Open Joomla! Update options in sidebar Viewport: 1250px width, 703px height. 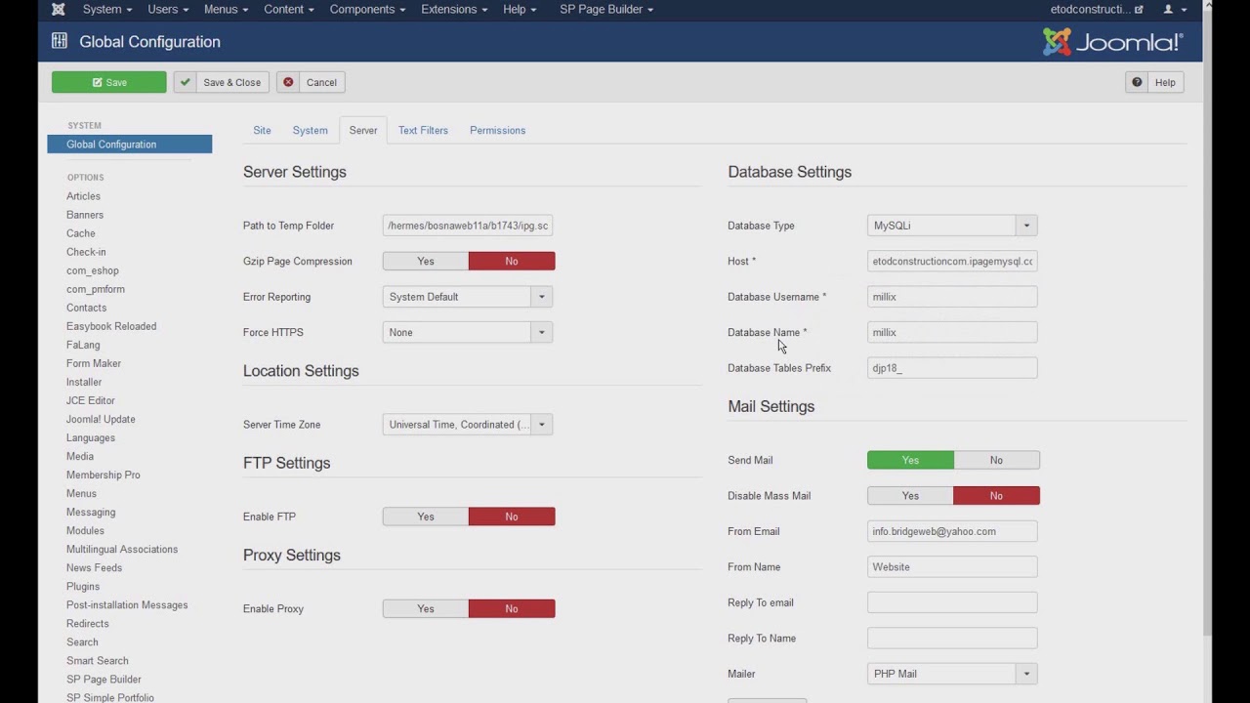(x=101, y=419)
